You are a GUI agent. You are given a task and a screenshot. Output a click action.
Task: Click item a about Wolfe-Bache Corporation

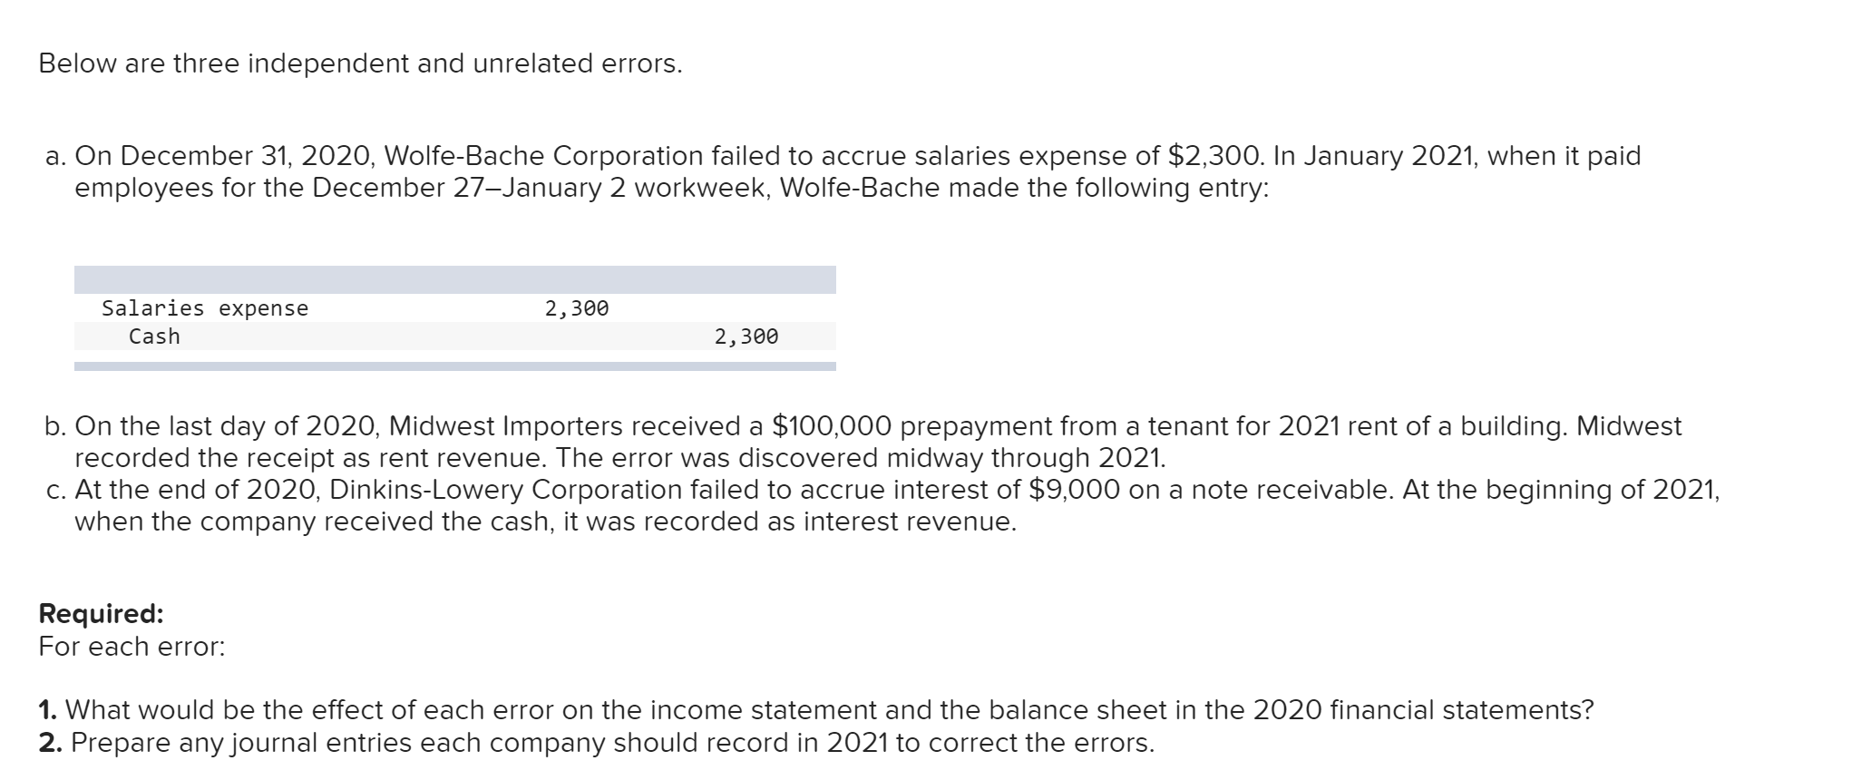pyautogui.click(x=843, y=171)
